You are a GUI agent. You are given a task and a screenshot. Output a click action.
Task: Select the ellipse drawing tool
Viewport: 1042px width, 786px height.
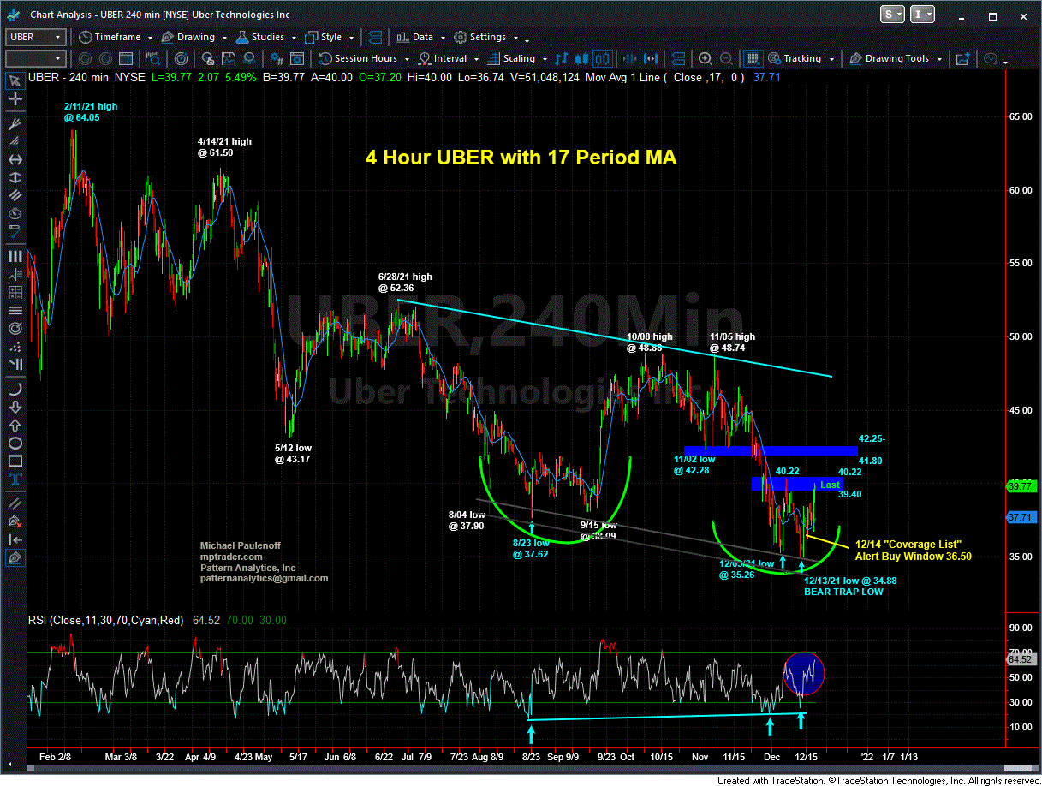(15, 444)
